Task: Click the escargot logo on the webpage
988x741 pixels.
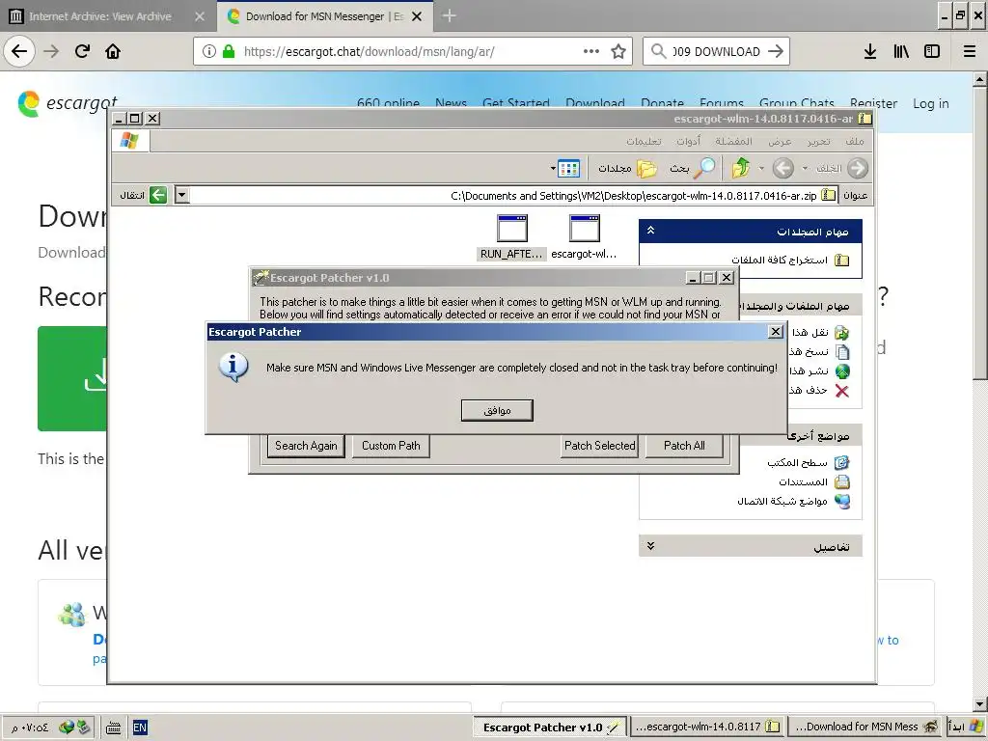Action: (x=69, y=102)
